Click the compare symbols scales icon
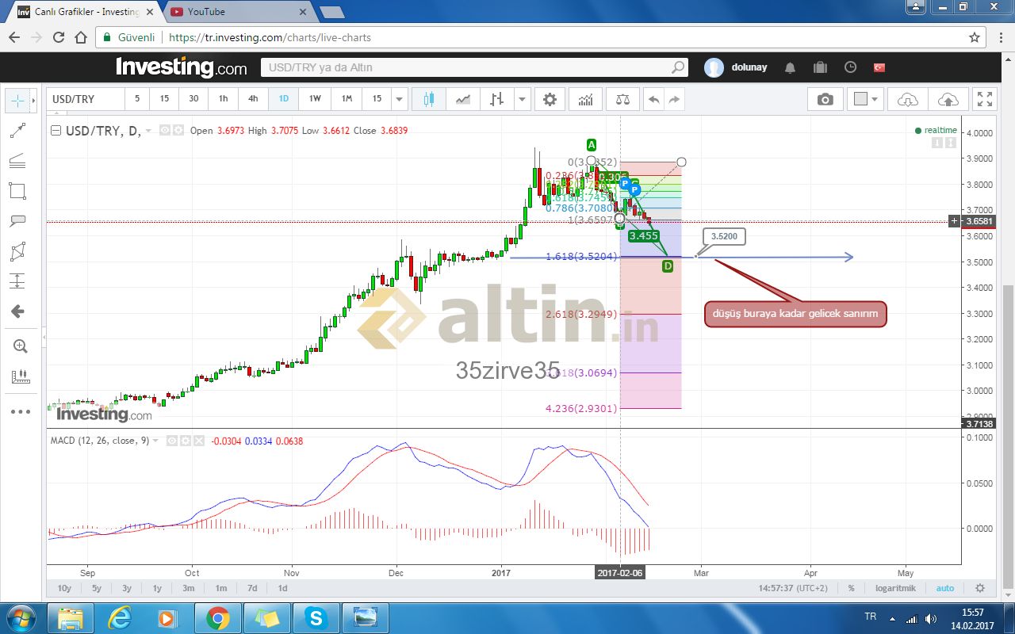Screen dimensions: 1015x634 point(622,99)
